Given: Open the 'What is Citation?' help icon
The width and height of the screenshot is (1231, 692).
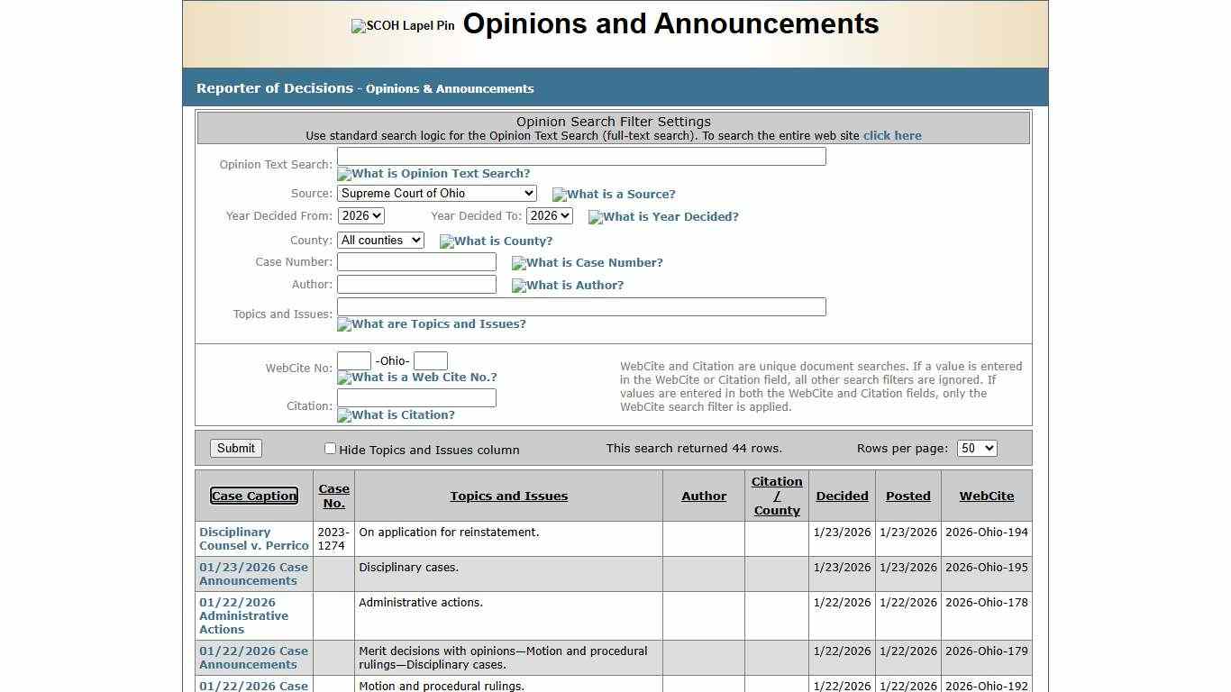Looking at the screenshot, I should [x=396, y=415].
